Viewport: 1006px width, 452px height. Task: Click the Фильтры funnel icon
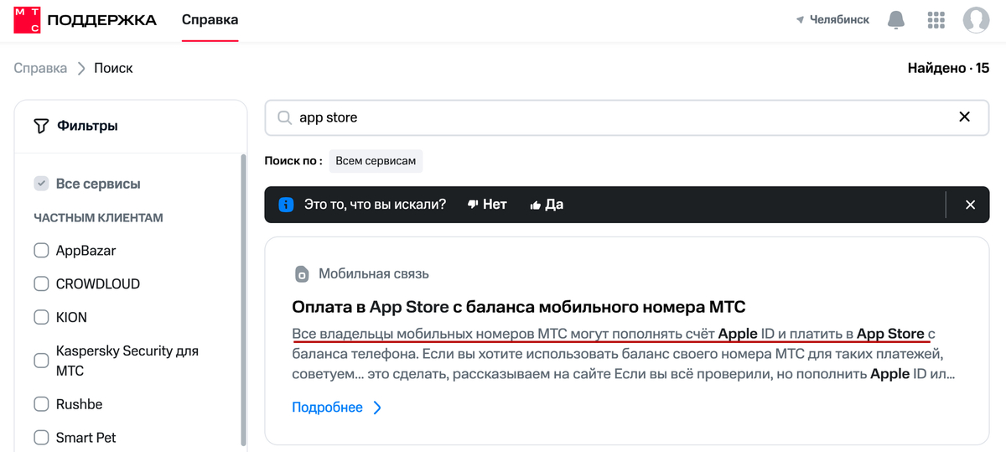click(x=41, y=127)
